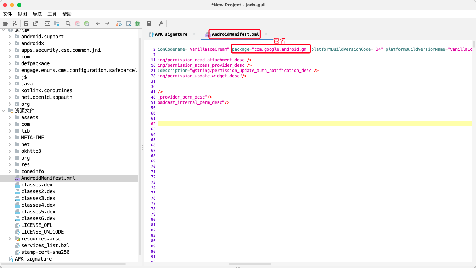Open preferences with the wrench icon
This screenshot has width=476, height=268.
160,23
